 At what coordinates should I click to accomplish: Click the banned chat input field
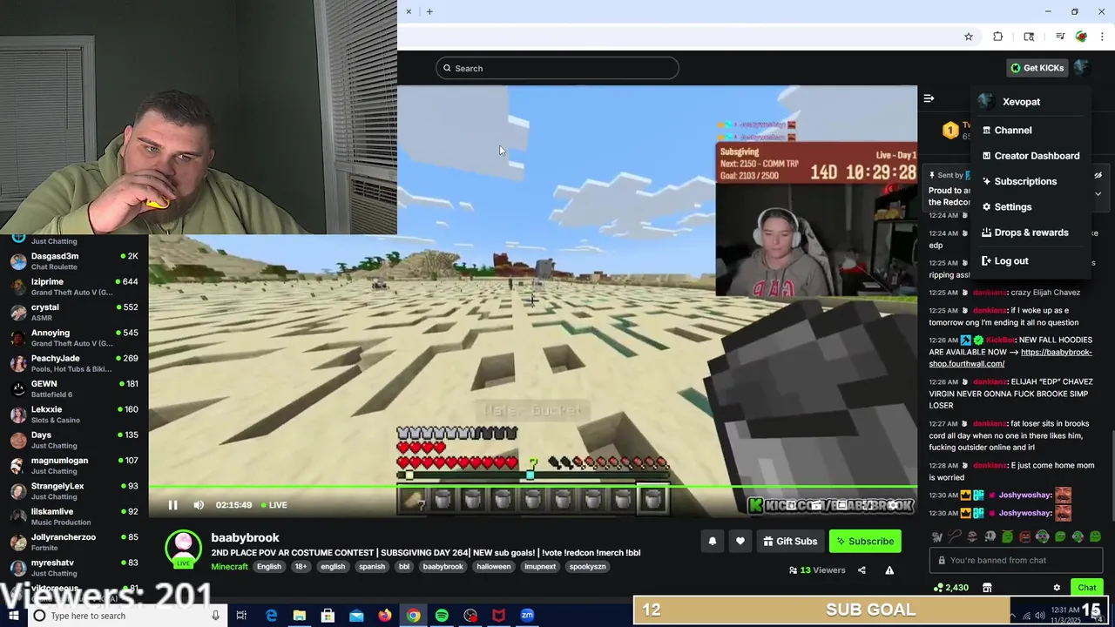pos(1016,560)
